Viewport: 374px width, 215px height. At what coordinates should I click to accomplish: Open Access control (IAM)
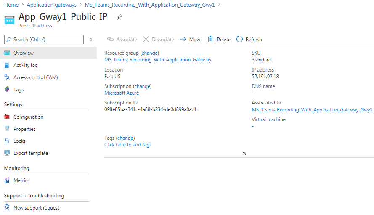pos(35,77)
